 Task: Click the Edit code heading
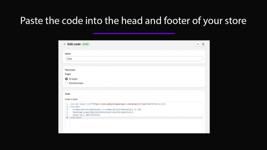click(74, 44)
